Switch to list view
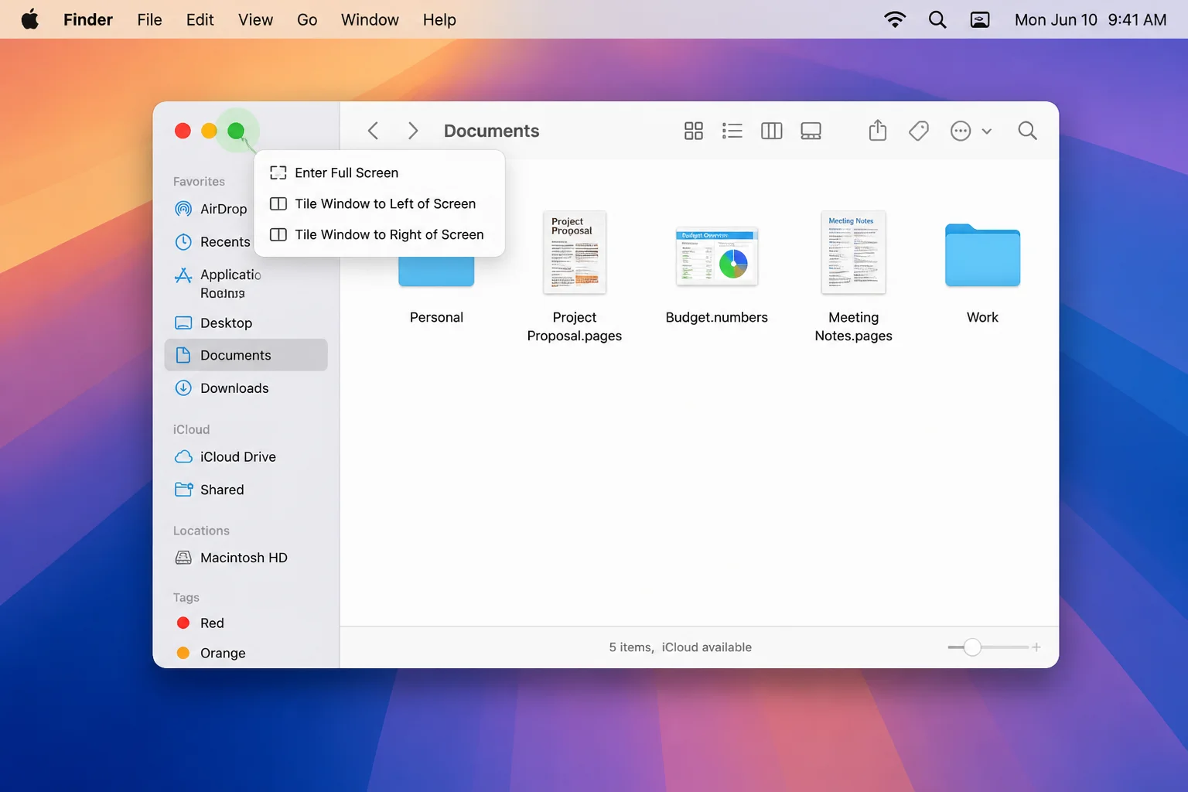 point(732,131)
